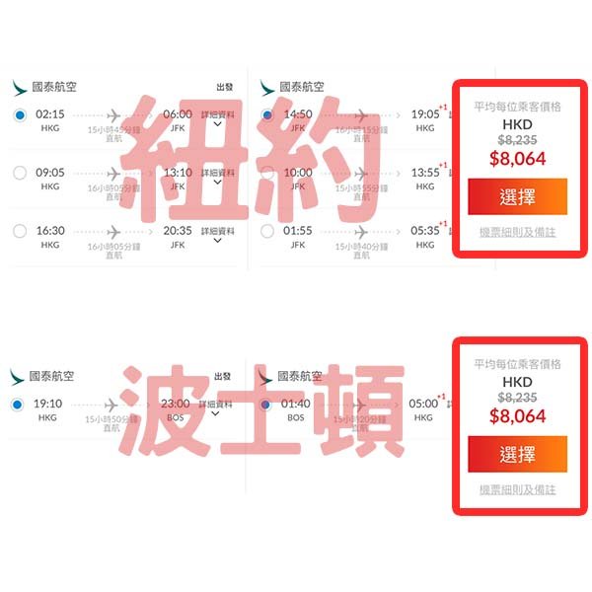This screenshot has width=592, height=592.
Task: Click 選擇 button for the Boston fare
Action: pos(517,454)
